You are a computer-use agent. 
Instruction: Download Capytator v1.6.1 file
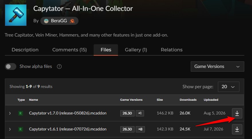[237, 129]
